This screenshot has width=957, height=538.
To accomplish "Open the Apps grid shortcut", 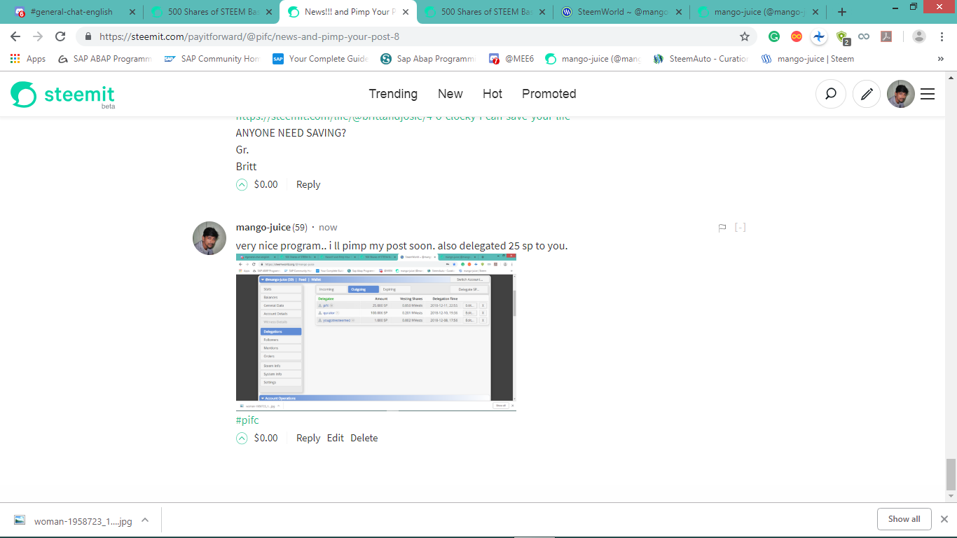I will pyautogui.click(x=28, y=59).
